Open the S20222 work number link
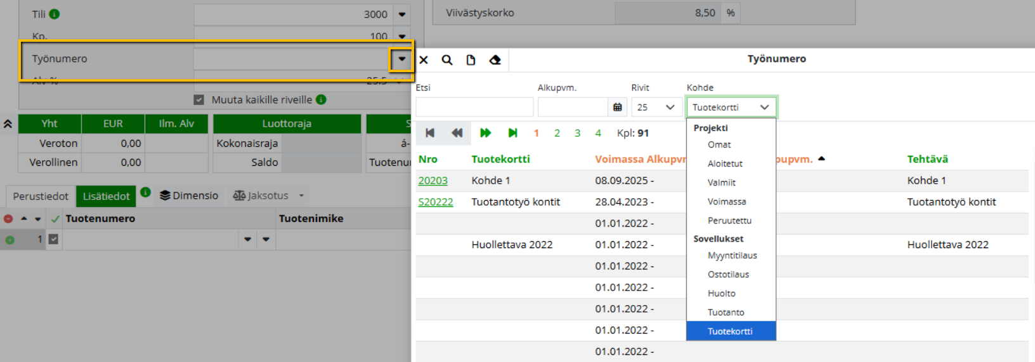Image resolution: width=1035 pixels, height=362 pixels. point(436,203)
